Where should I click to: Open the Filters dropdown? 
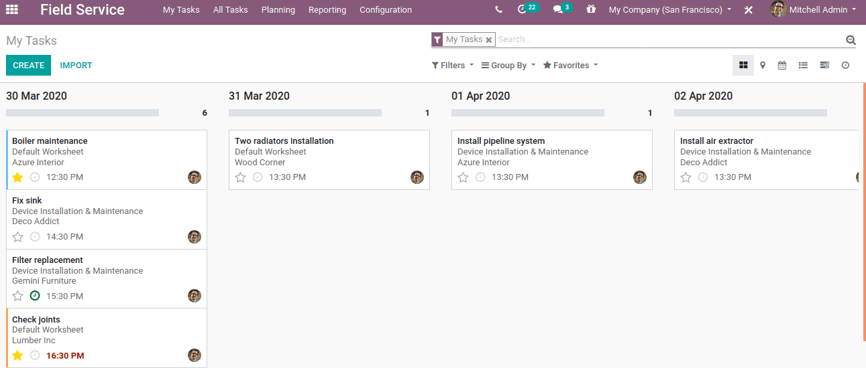(453, 66)
